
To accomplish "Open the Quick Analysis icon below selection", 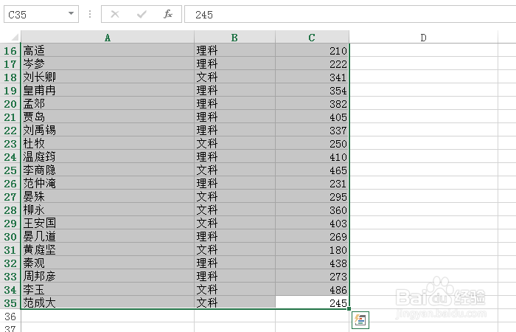I will [x=360, y=320].
